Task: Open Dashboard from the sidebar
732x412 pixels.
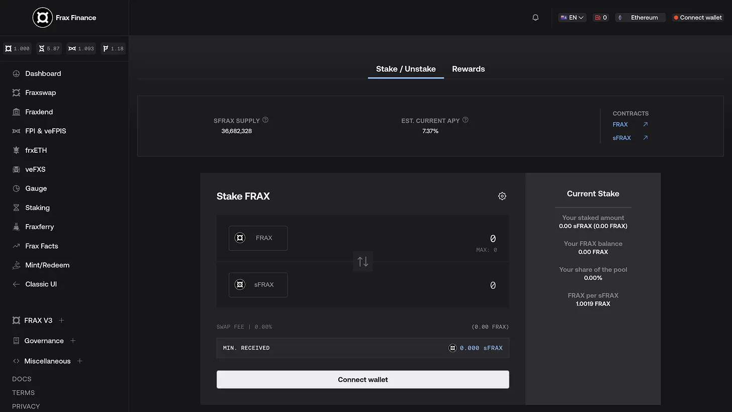Action: click(43, 73)
